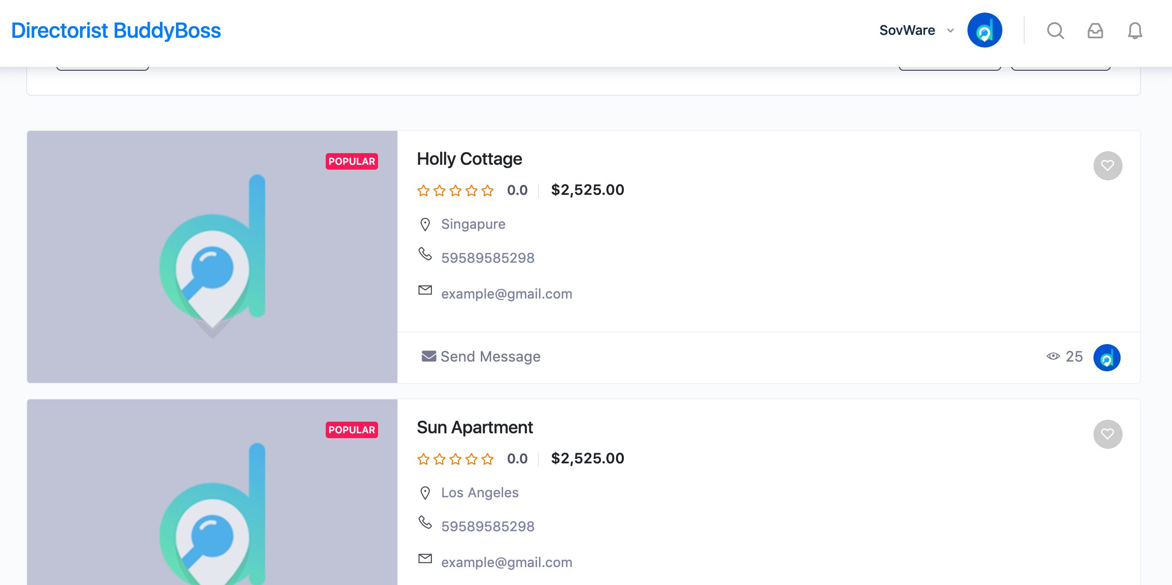Click the SovWare profile avatar
The width and height of the screenshot is (1172, 585).
pyautogui.click(x=984, y=30)
